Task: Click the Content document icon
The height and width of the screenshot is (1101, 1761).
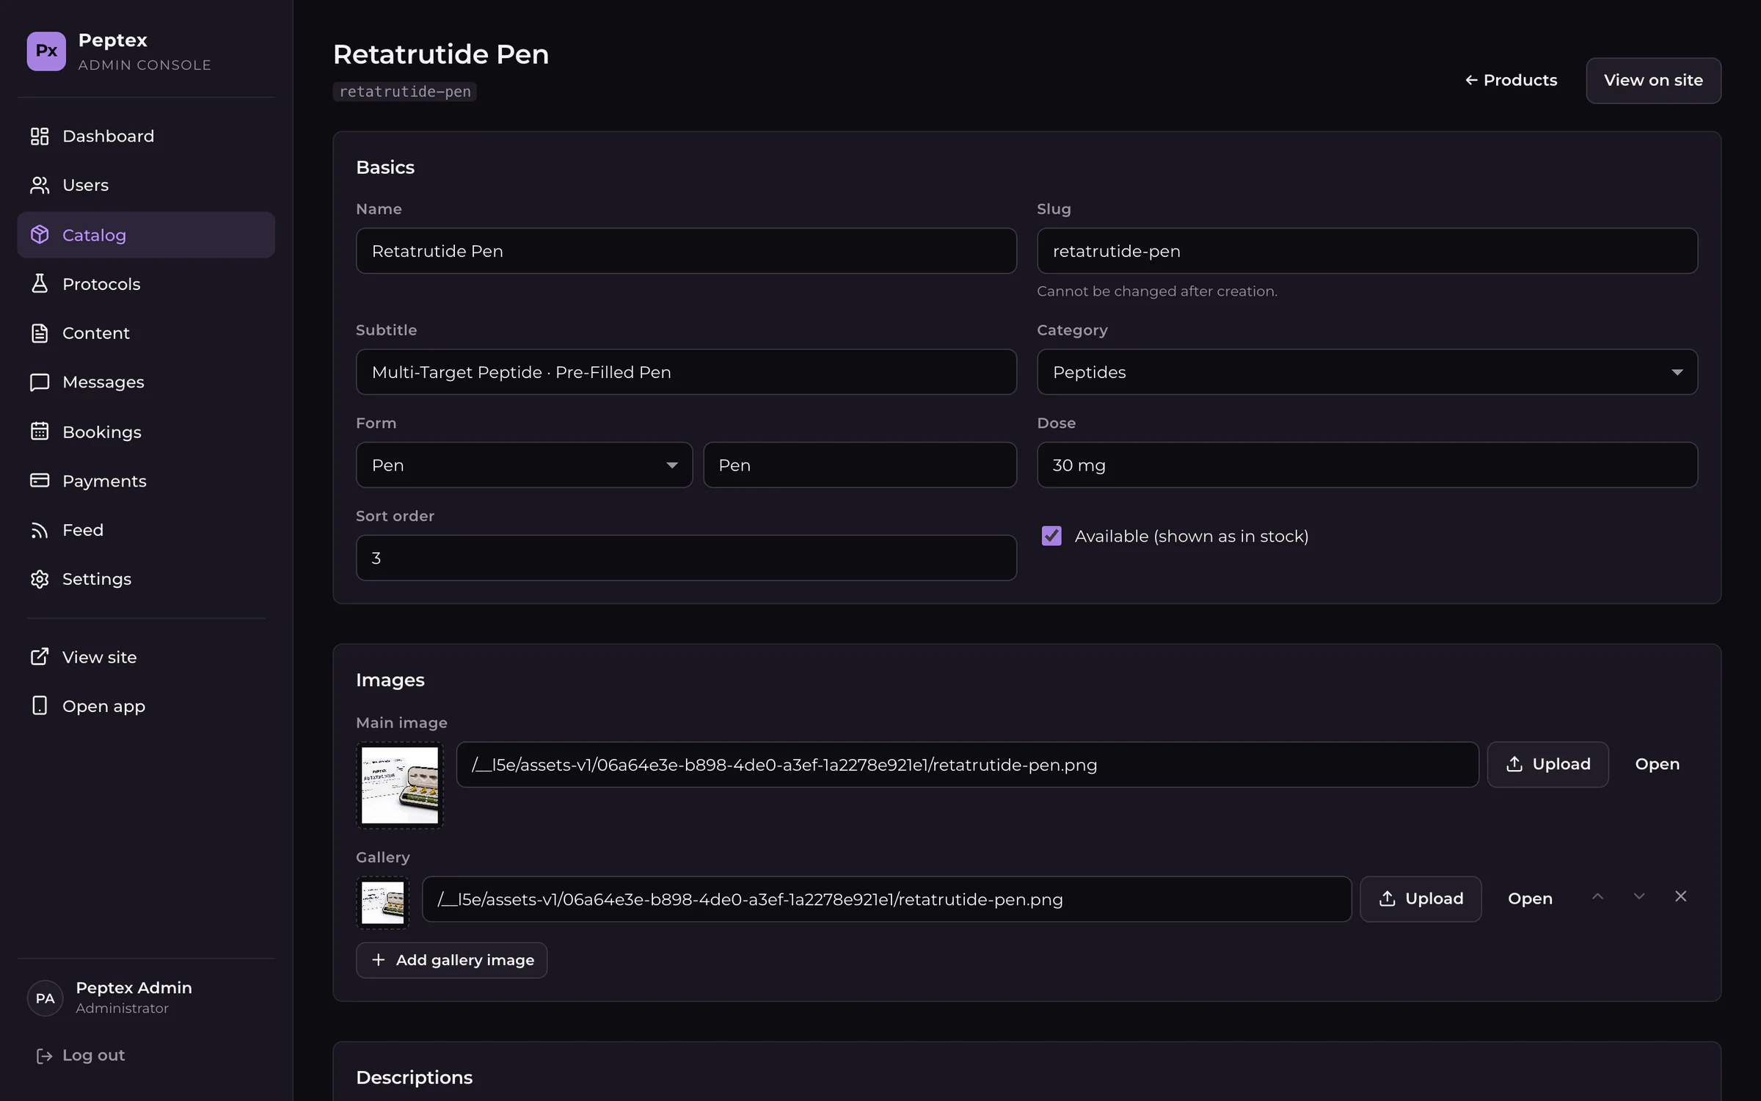Action: (40, 333)
